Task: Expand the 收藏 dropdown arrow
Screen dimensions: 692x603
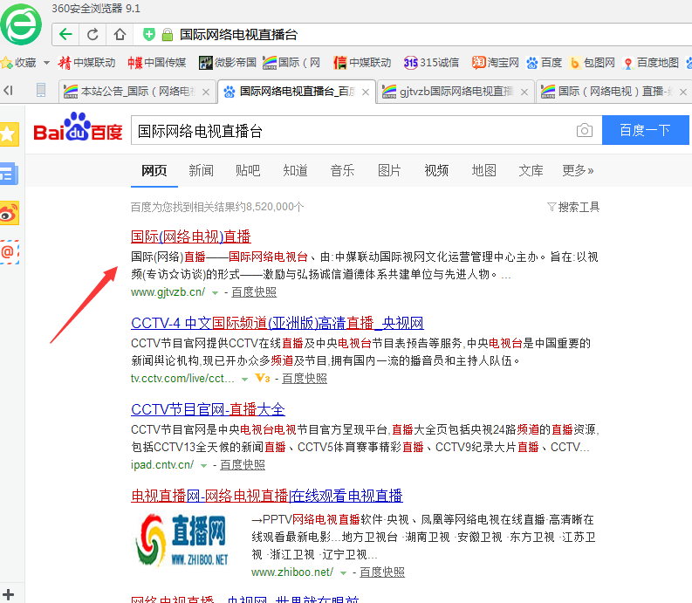Action: pyautogui.click(x=46, y=63)
